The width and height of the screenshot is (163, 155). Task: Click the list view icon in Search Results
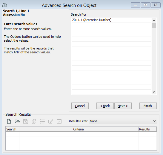[x=42, y=121]
